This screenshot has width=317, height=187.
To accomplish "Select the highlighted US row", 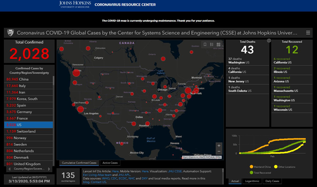I will pyautogui.click(x=29, y=125).
